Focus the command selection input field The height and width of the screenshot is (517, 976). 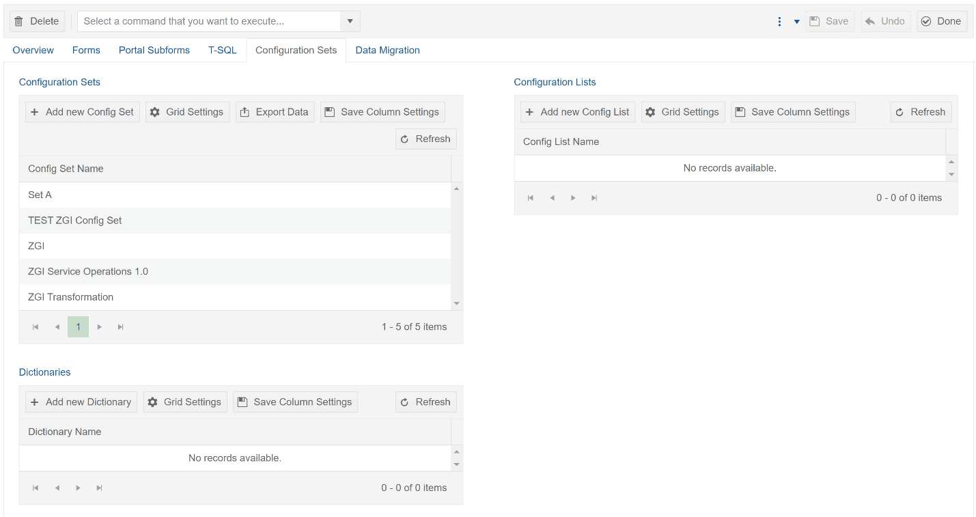point(209,21)
